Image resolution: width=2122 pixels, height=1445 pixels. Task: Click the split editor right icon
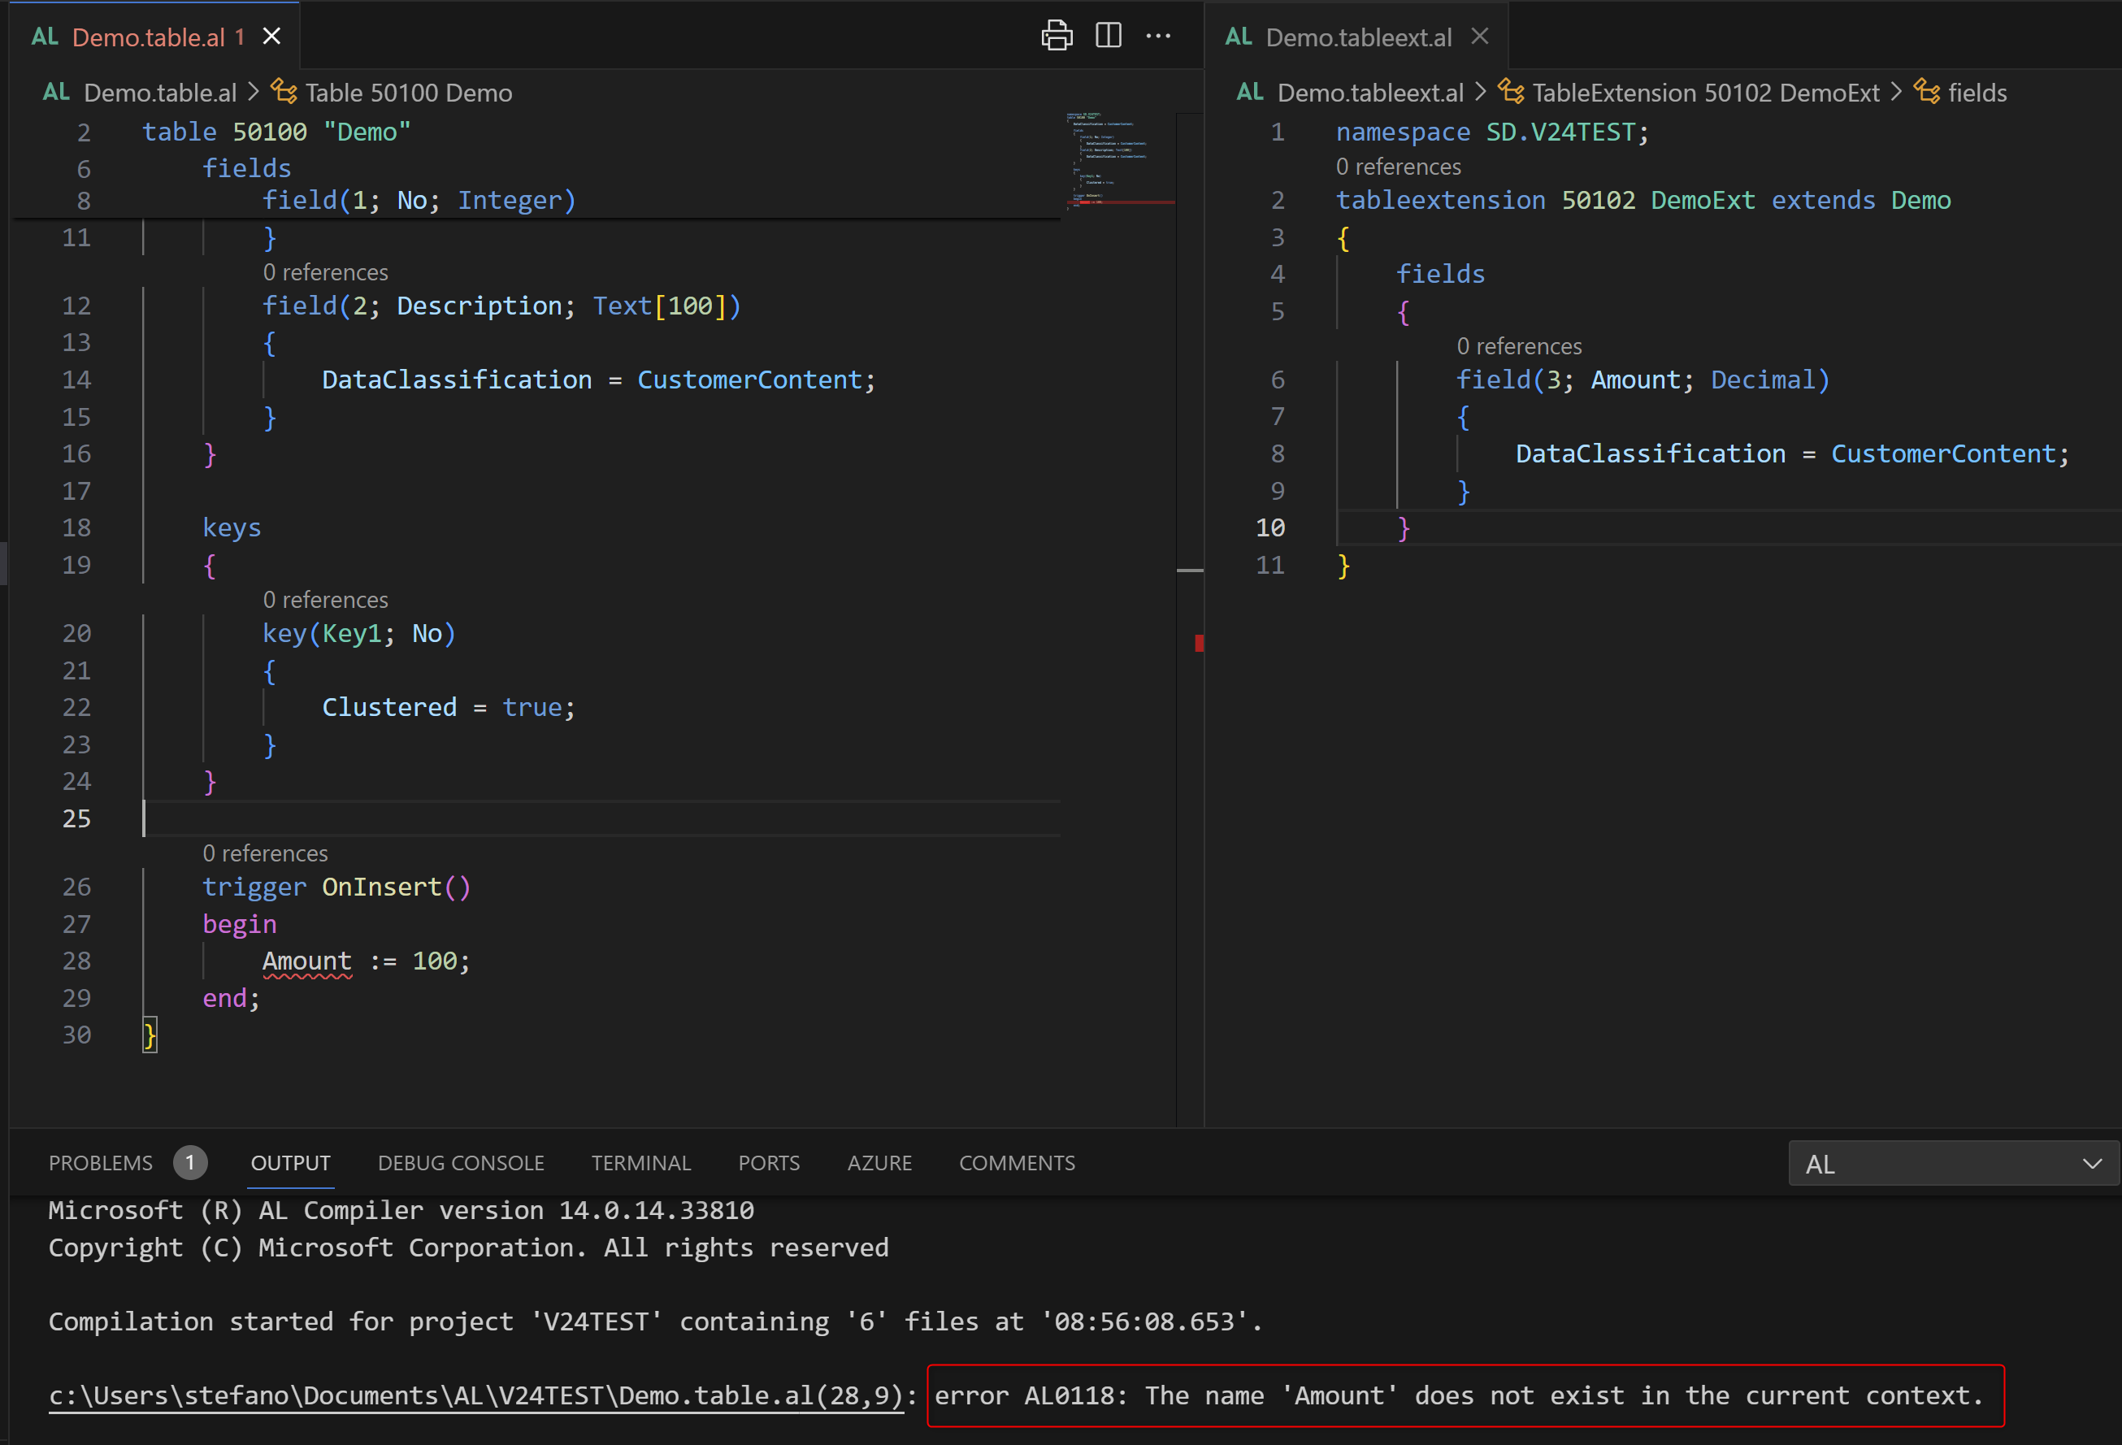point(1108,36)
